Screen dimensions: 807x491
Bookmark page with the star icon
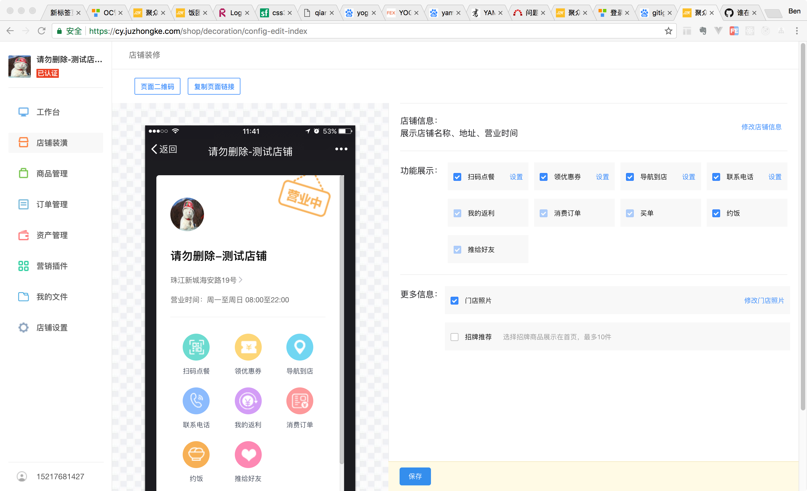[x=668, y=31]
